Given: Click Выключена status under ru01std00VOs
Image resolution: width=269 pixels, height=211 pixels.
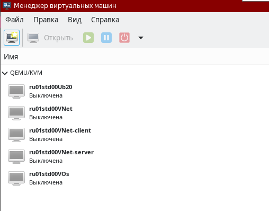Looking at the screenshot, I should point(46,182).
